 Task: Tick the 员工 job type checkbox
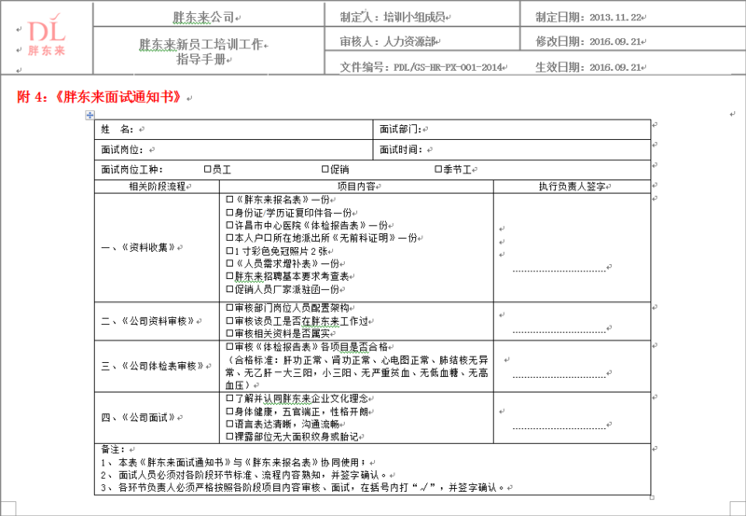pyautogui.click(x=207, y=169)
